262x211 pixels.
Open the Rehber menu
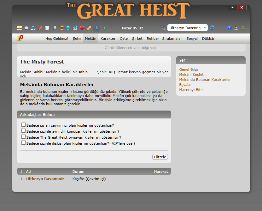tap(153, 39)
